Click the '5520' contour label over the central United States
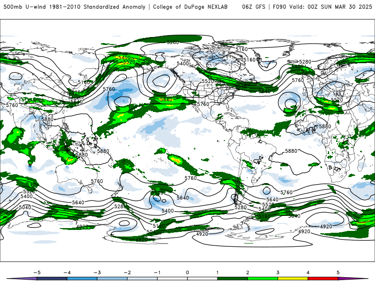The image size is (375, 281). [208, 81]
